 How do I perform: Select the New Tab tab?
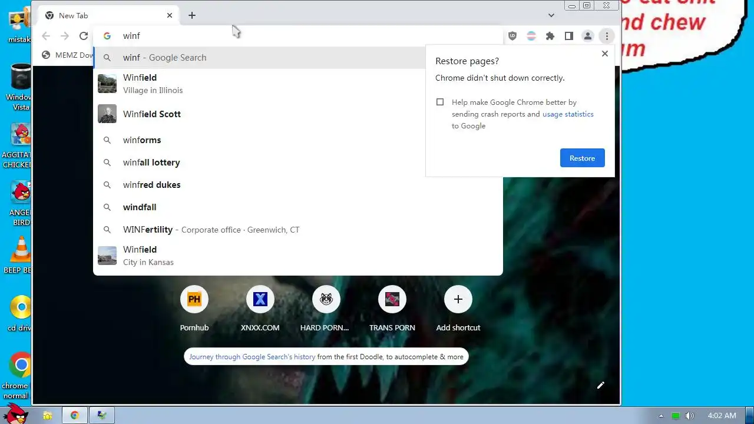109,15
